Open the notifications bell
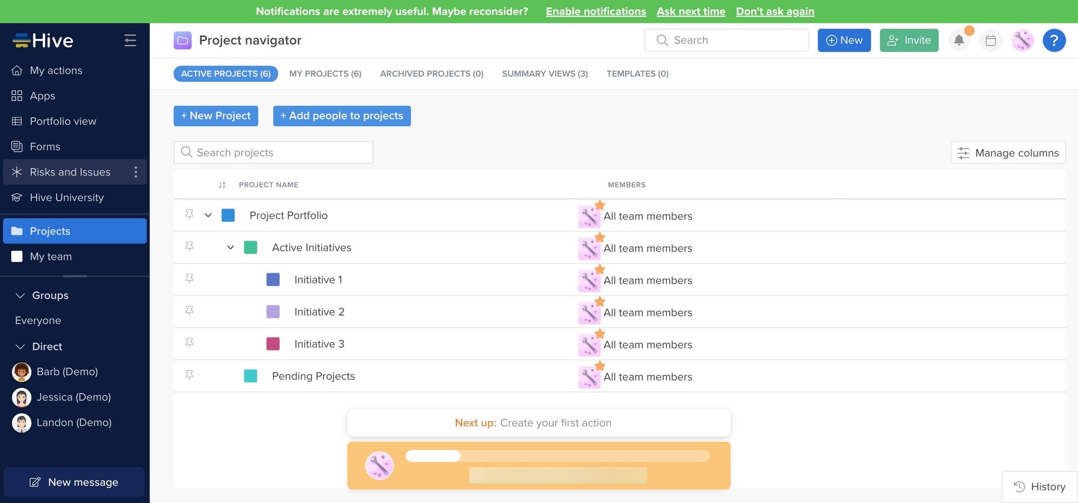The width and height of the screenshot is (1078, 503). pyautogui.click(x=959, y=40)
